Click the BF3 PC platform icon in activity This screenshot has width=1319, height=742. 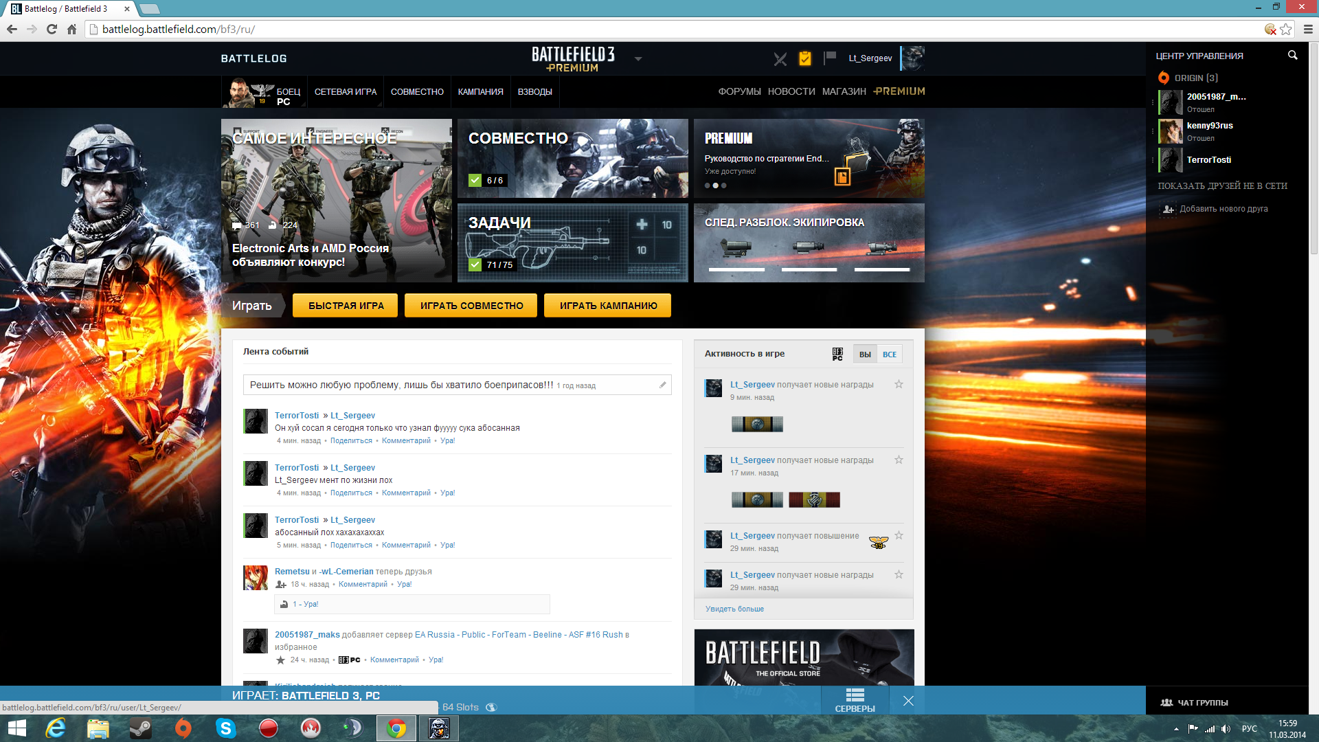[837, 354]
